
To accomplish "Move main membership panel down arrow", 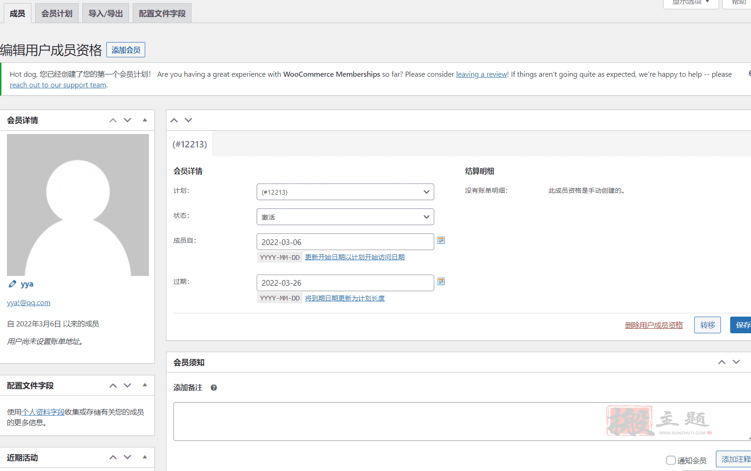I will [x=188, y=120].
